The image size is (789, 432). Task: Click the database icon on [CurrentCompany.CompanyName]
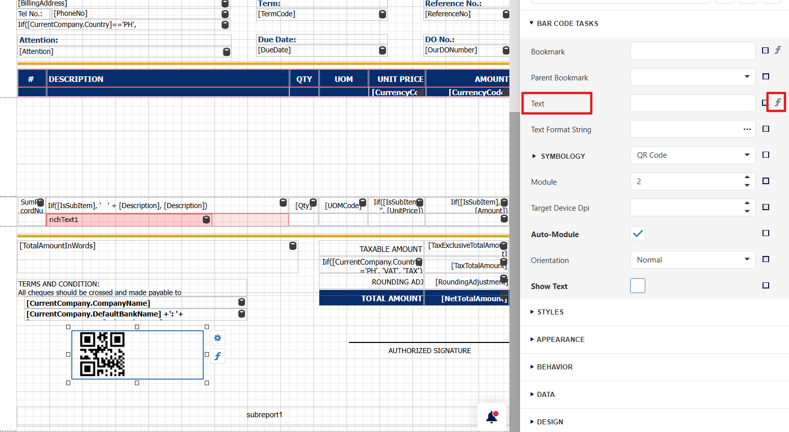(242, 302)
